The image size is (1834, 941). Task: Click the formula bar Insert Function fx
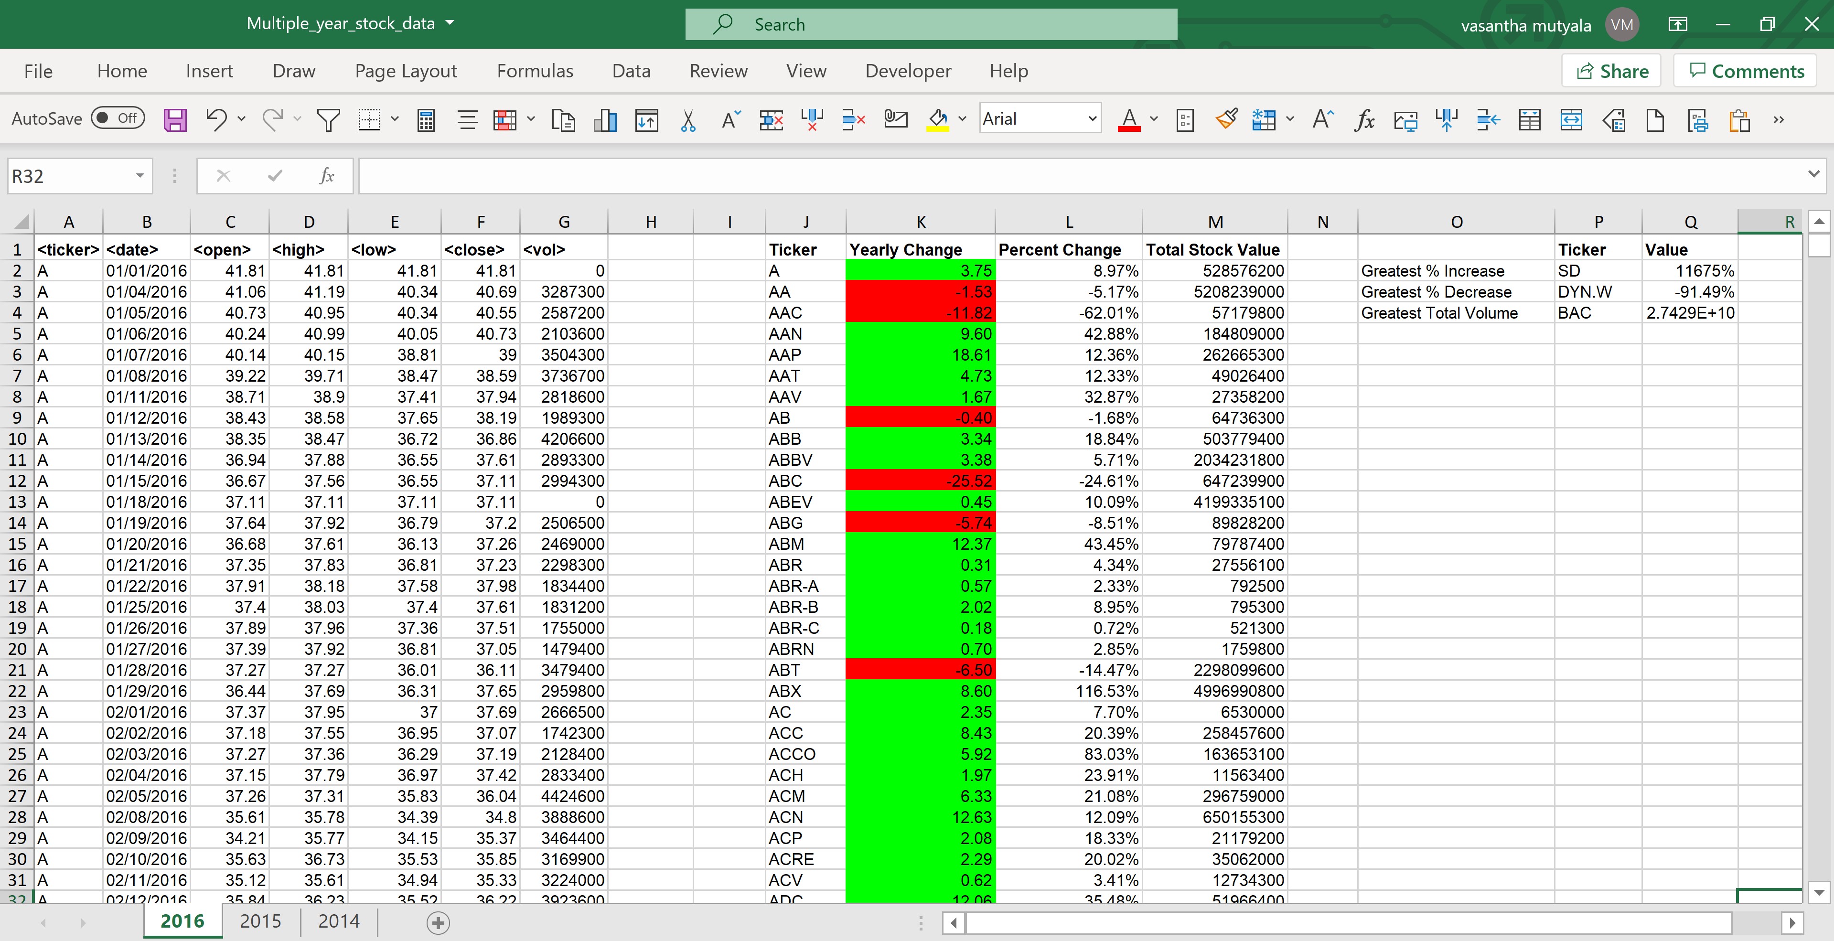coord(327,176)
